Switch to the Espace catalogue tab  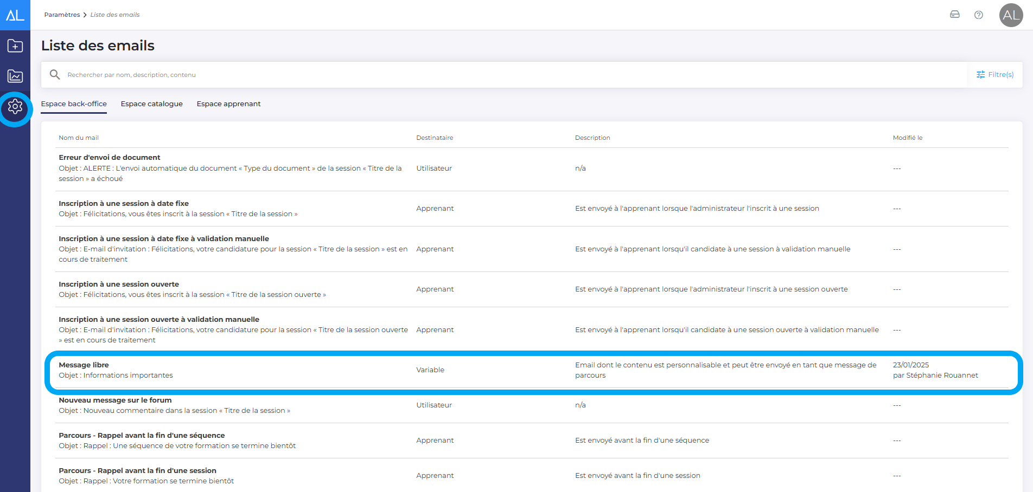click(151, 104)
